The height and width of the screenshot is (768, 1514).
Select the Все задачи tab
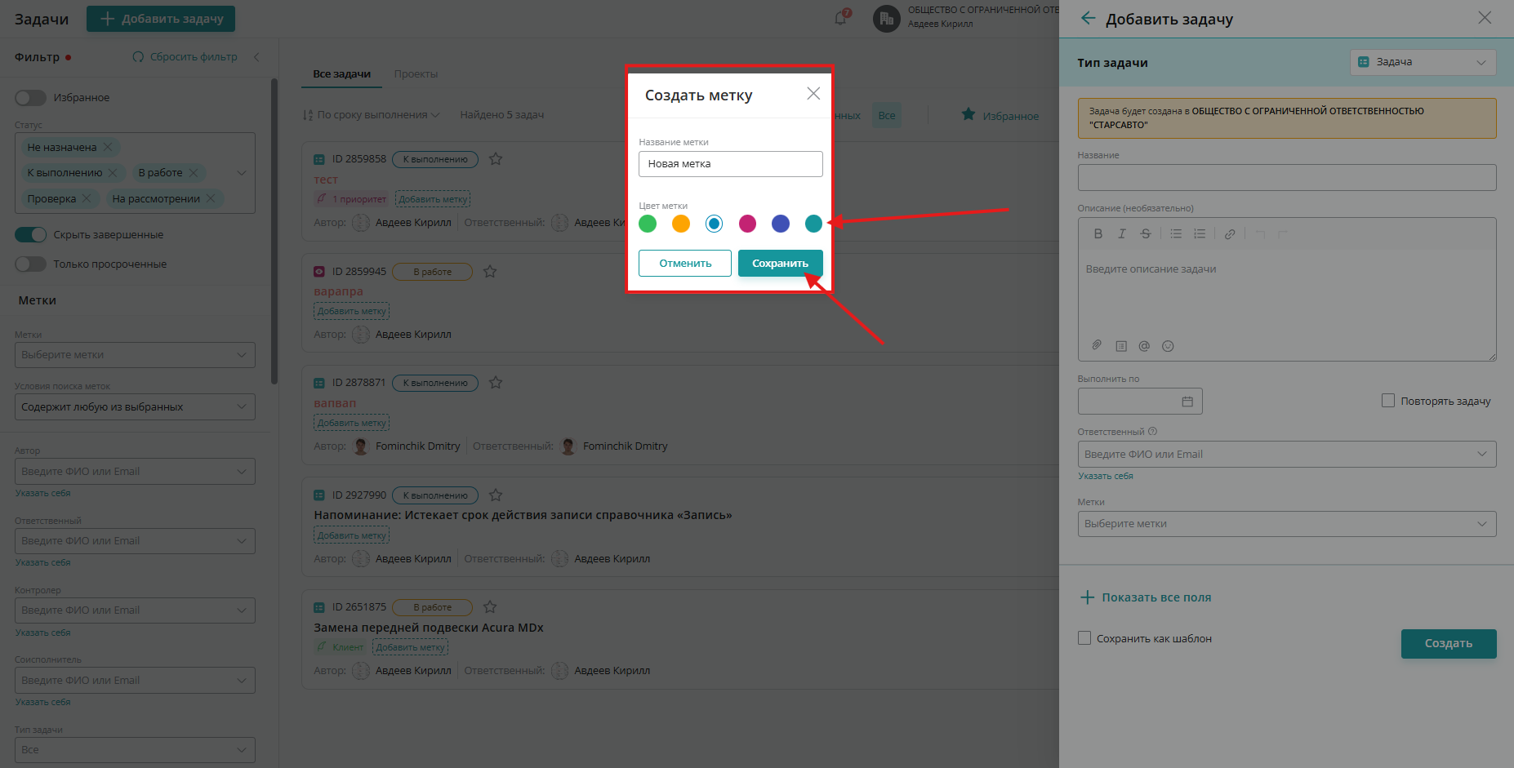341,74
